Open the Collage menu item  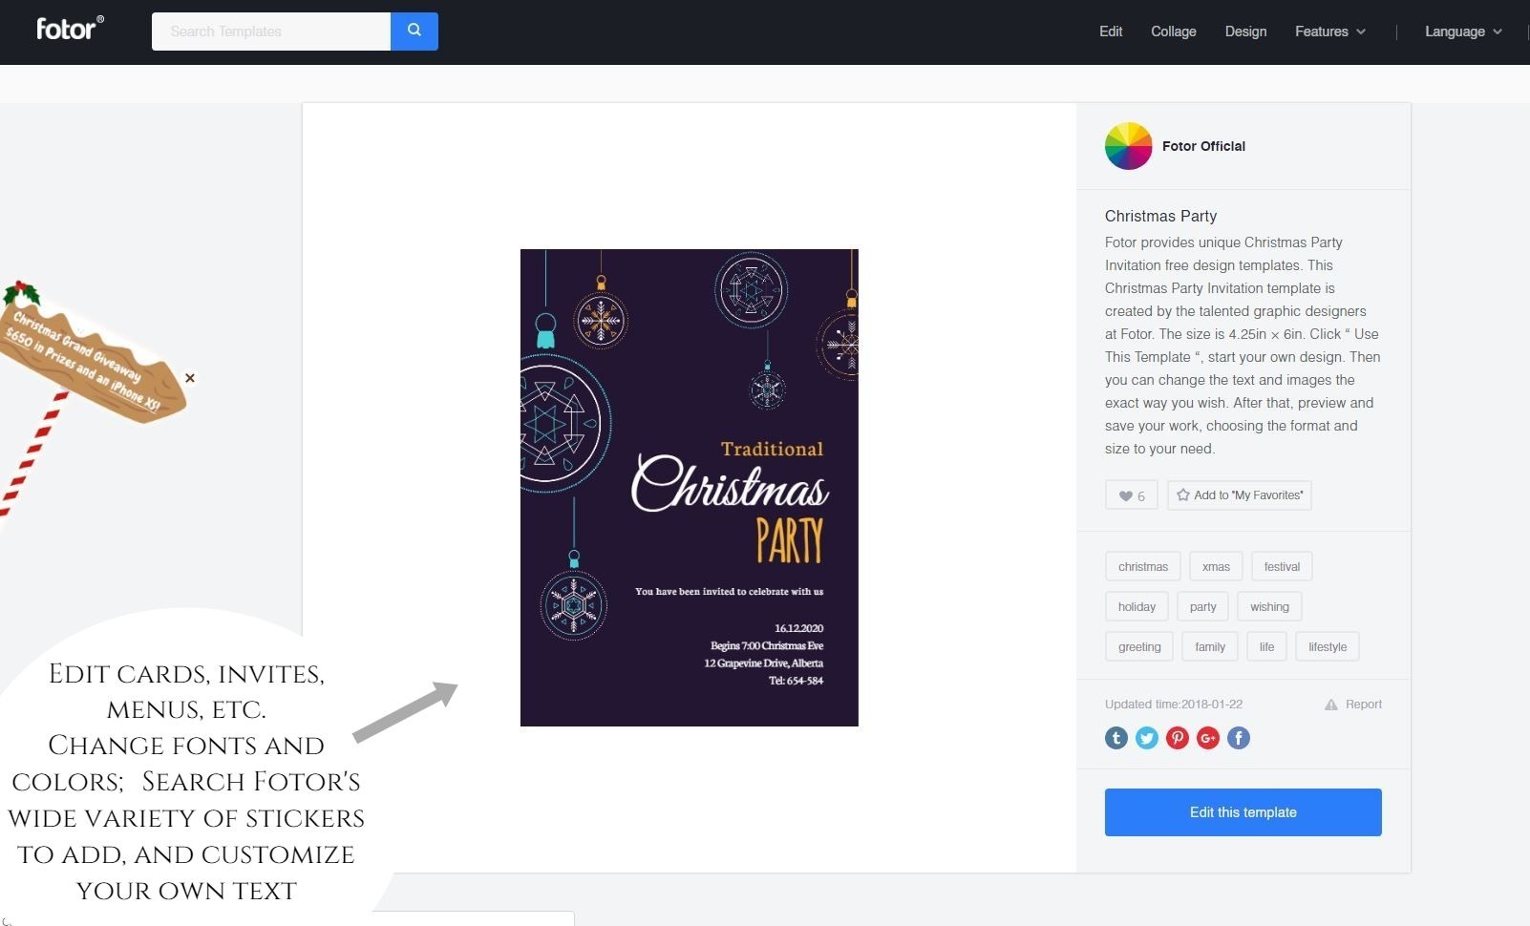click(x=1174, y=32)
